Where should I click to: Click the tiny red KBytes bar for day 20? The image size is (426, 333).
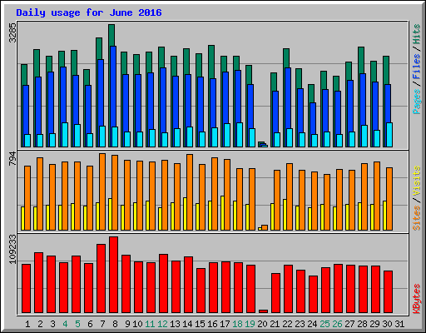[x=263, y=311]
